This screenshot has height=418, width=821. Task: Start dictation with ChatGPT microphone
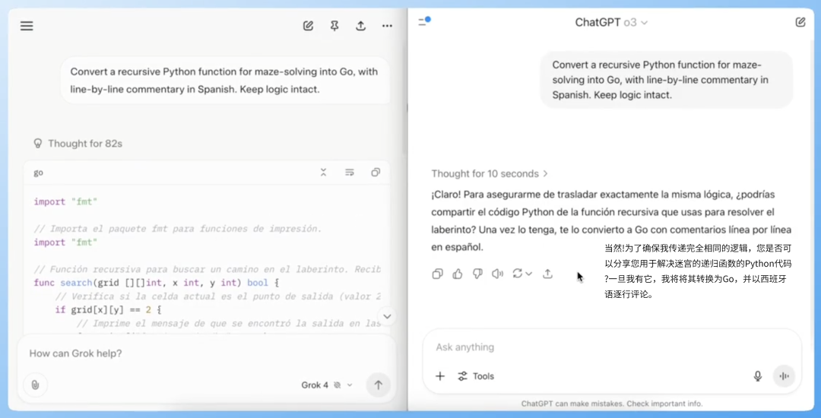pyautogui.click(x=757, y=376)
